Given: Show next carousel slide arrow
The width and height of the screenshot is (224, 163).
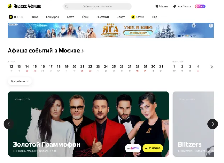Looking at the screenshot, I should click(213, 124).
